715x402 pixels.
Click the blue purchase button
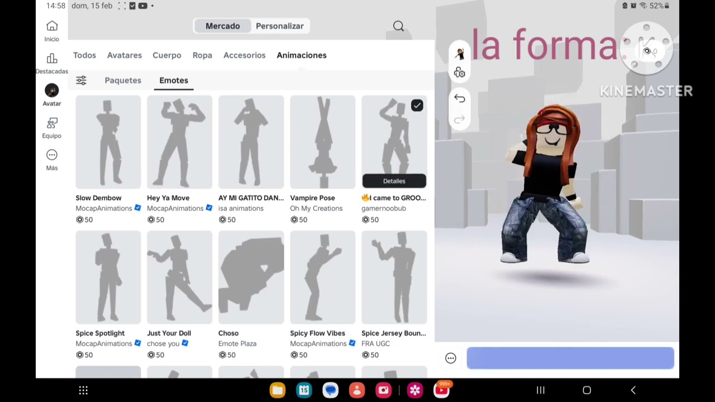click(x=570, y=358)
